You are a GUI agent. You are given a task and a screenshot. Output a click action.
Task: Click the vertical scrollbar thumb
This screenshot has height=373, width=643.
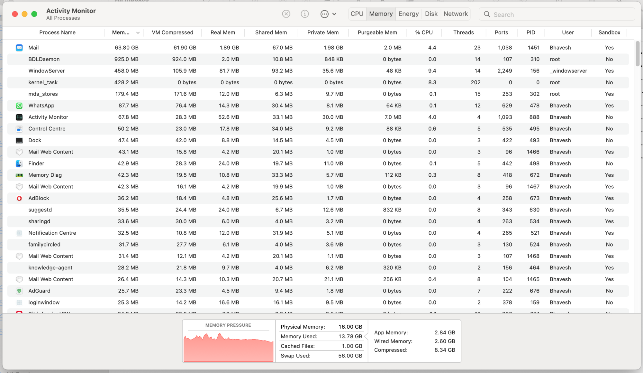(x=638, y=54)
